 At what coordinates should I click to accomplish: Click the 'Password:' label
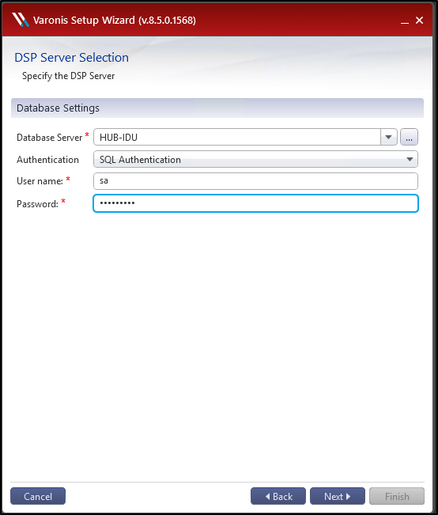37,204
